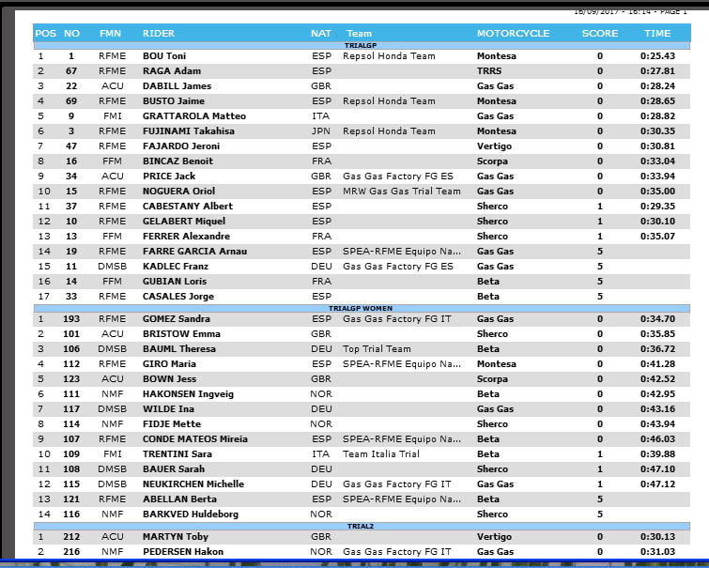
Task: Select rider name GUBIAN Loris
Action: click(175, 282)
